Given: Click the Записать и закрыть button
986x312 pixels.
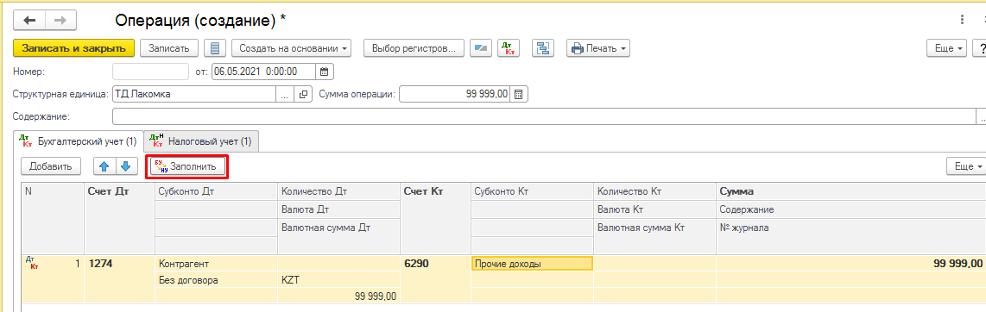Looking at the screenshot, I should click(x=73, y=48).
